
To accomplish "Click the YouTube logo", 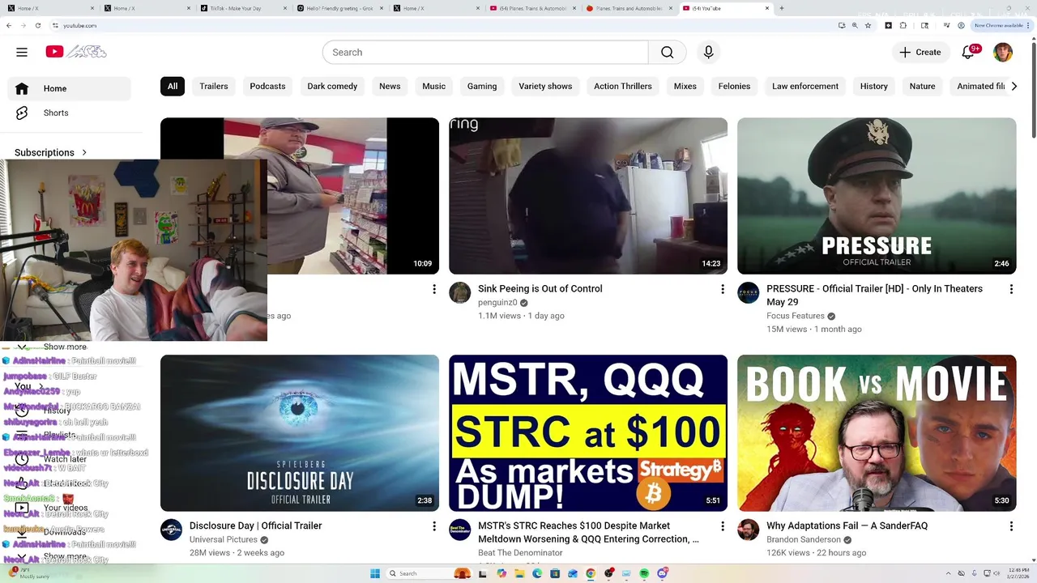I will pos(76,52).
